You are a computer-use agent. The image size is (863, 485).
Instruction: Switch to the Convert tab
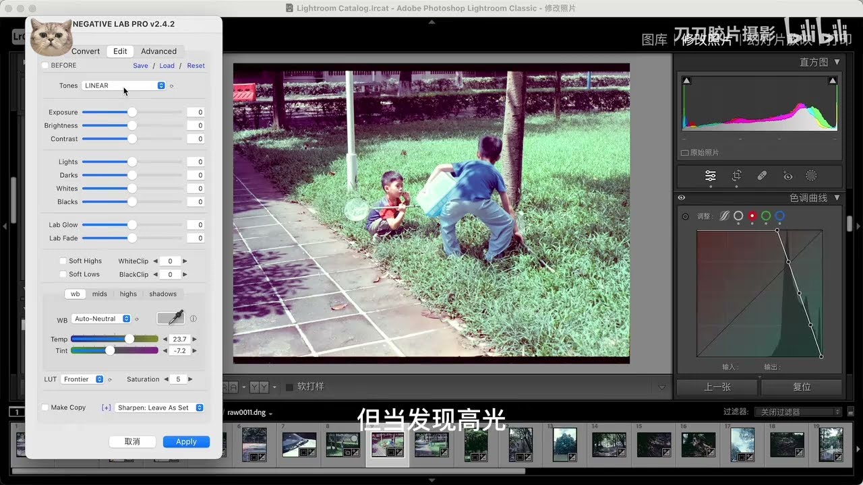(86, 51)
